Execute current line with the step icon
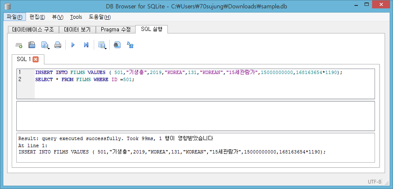 click(x=86, y=45)
